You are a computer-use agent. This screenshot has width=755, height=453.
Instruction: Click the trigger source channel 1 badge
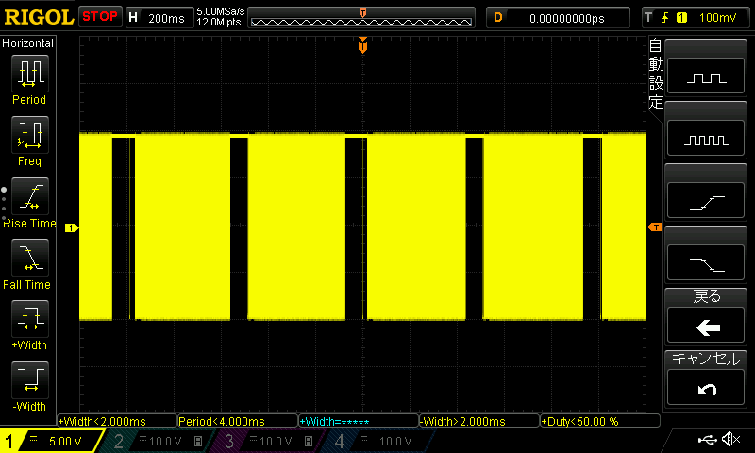(x=681, y=18)
